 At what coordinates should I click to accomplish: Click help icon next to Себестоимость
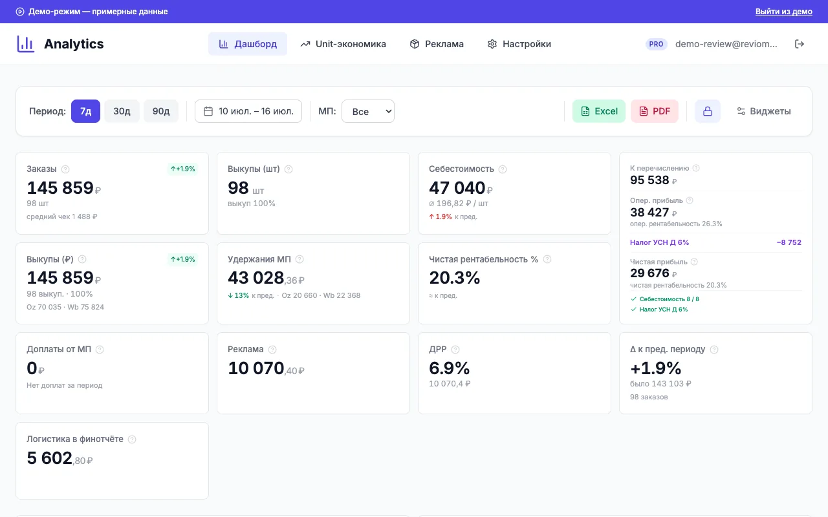click(x=503, y=169)
